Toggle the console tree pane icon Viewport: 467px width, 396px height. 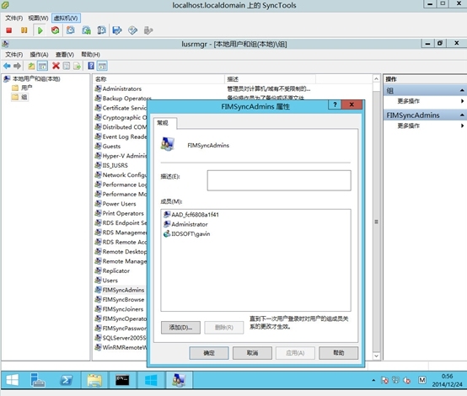click(42, 66)
